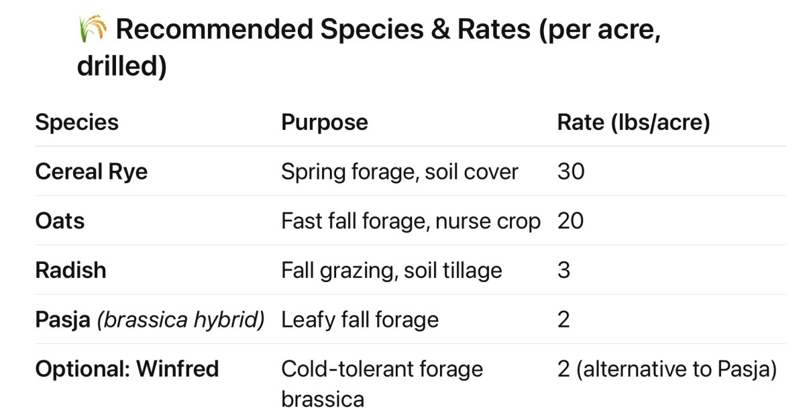Click the rice plant emoji icon
The width and height of the screenshot is (805, 418).
click(x=93, y=29)
